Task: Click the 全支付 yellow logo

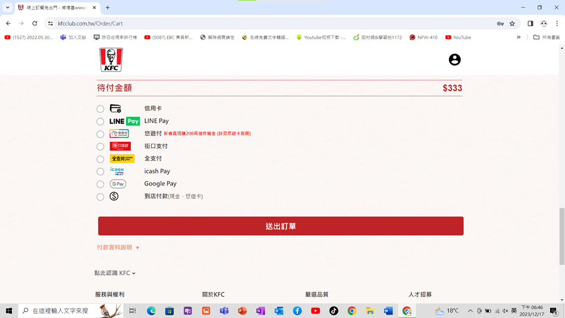Action: (x=122, y=158)
